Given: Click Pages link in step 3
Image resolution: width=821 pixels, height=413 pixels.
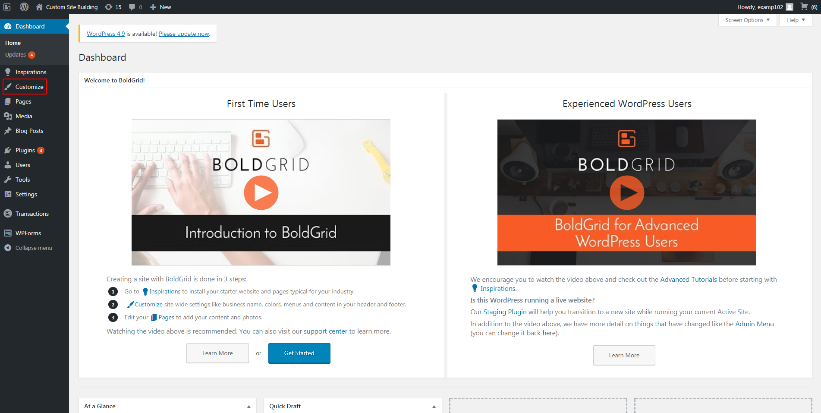Looking at the screenshot, I should pyautogui.click(x=166, y=318).
